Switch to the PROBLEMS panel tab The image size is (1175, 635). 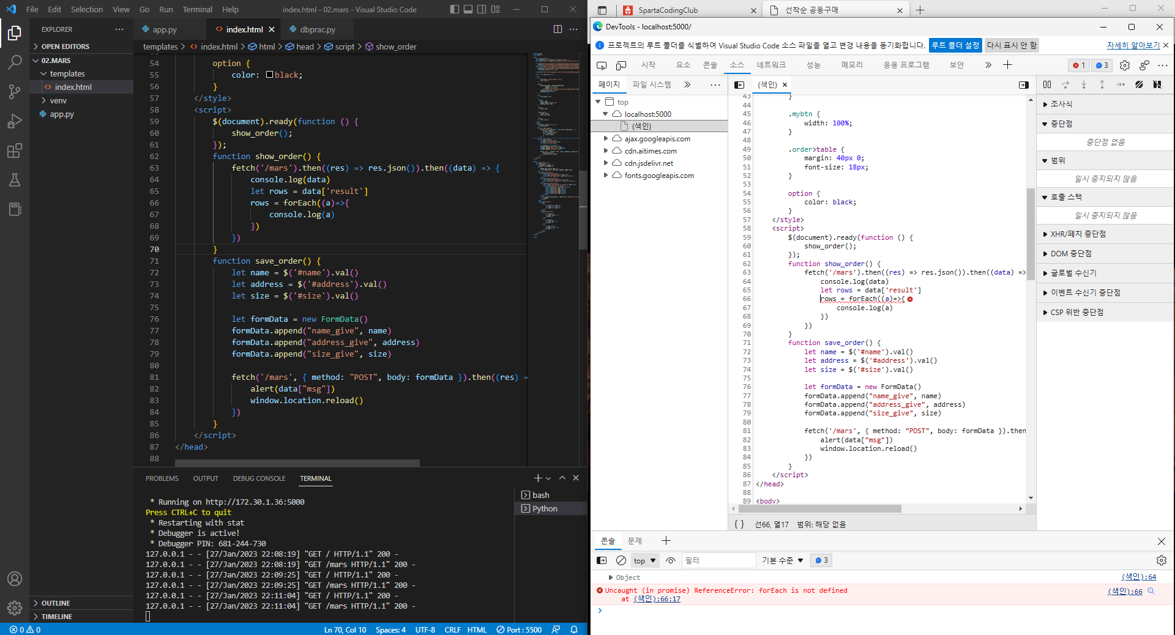tap(162, 478)
